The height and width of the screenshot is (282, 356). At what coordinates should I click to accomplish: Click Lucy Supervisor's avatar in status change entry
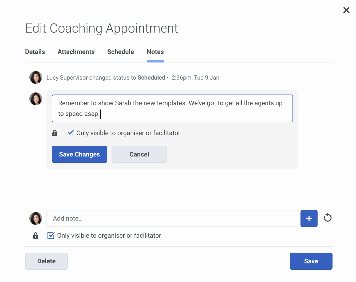36,77
